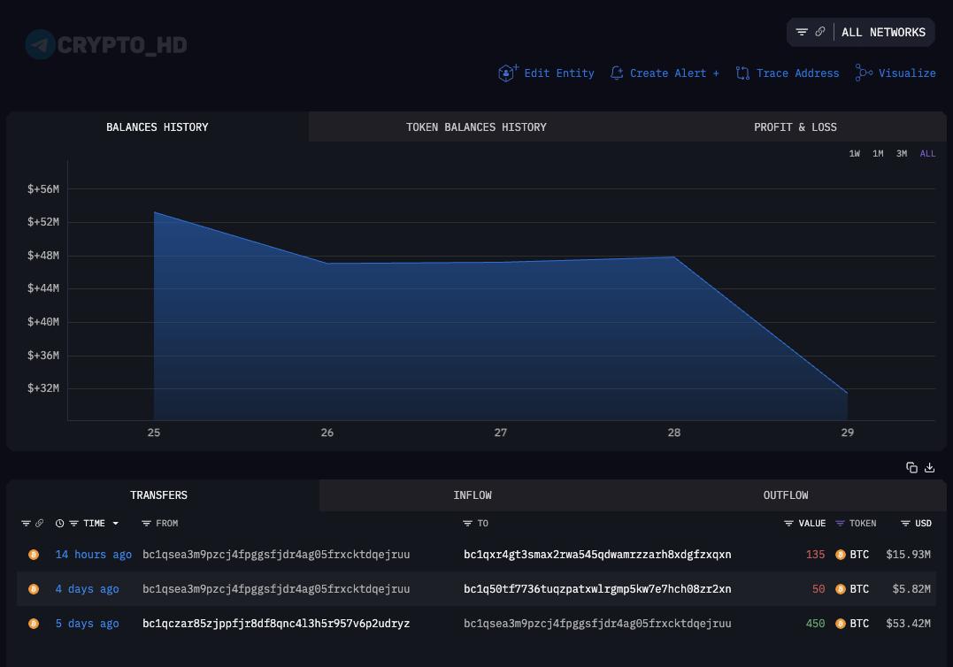Open the 4 days ago timestamp link
The width and height of the screenshot is (953, 667).
[87, 588]
